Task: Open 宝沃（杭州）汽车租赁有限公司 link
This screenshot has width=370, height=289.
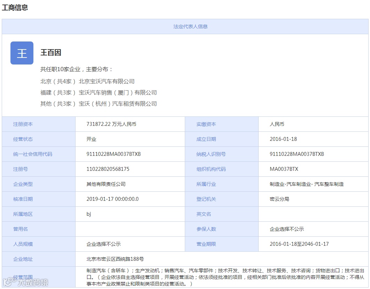Action: coord(118,104)
